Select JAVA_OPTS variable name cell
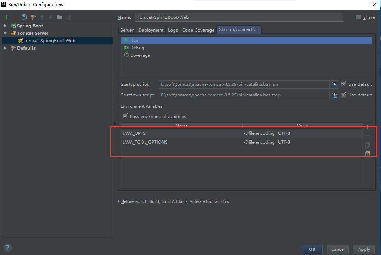Screen dimensions: 381x255 (x=181, y=133)
